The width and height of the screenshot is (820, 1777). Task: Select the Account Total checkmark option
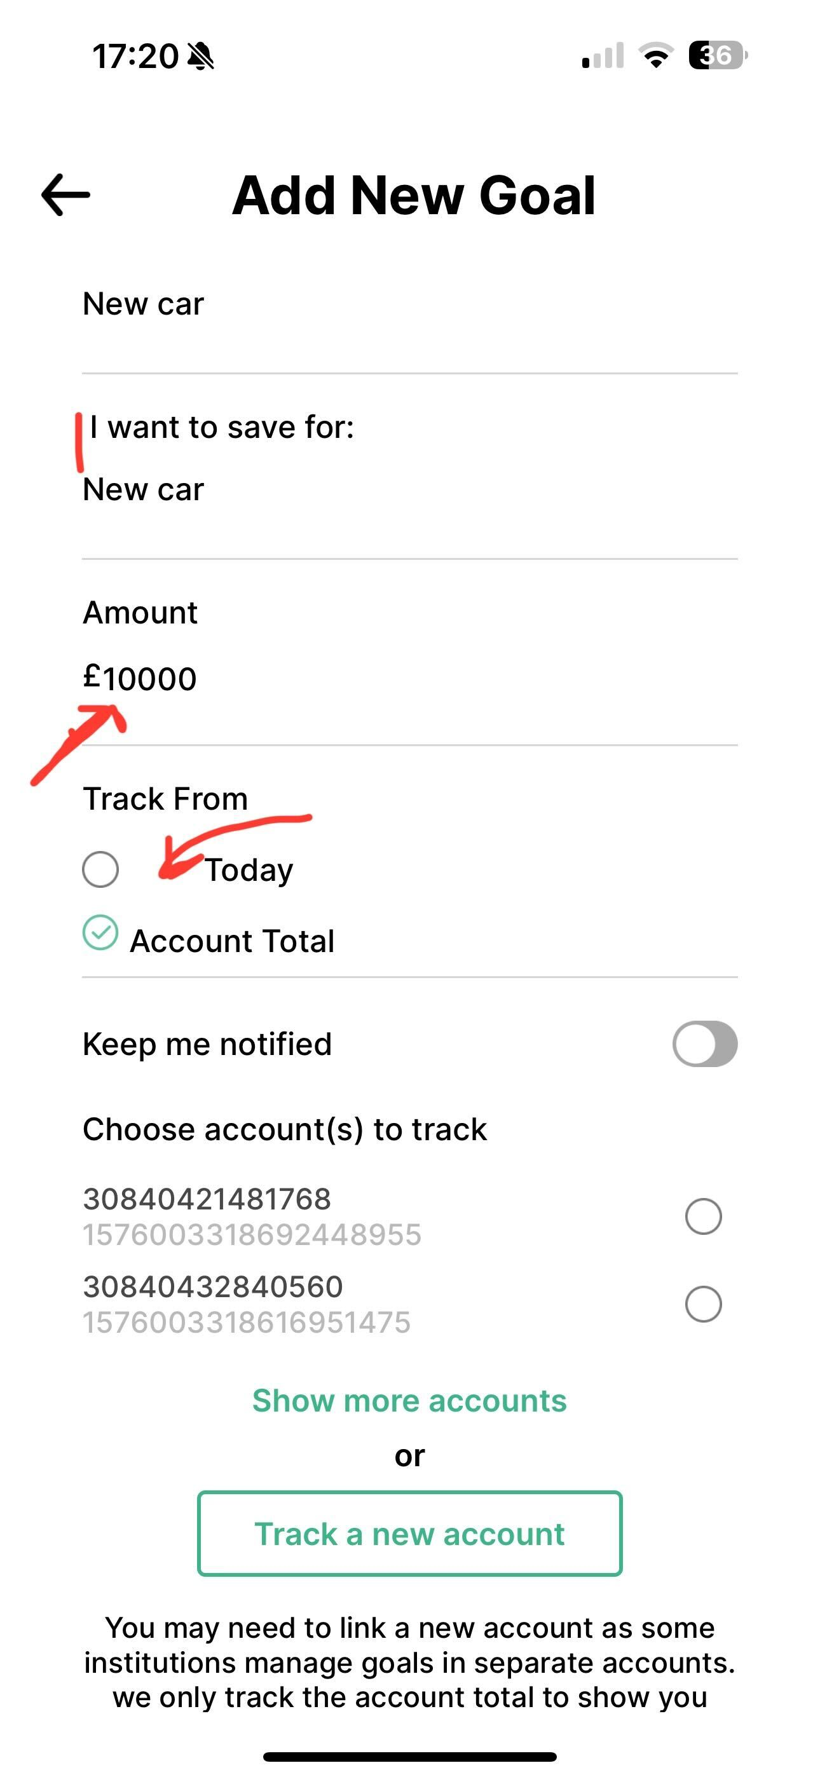point(101,934)
